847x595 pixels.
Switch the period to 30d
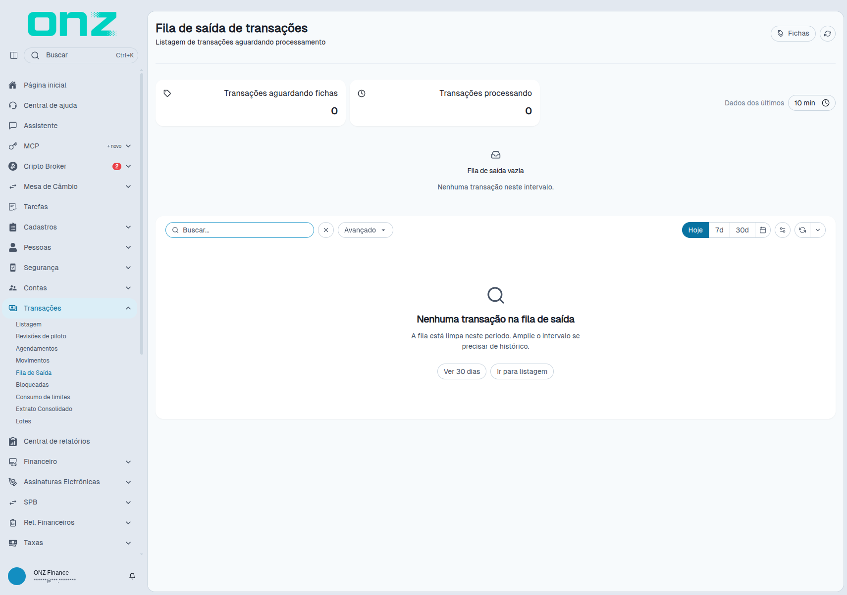click(x=742, y=230)
